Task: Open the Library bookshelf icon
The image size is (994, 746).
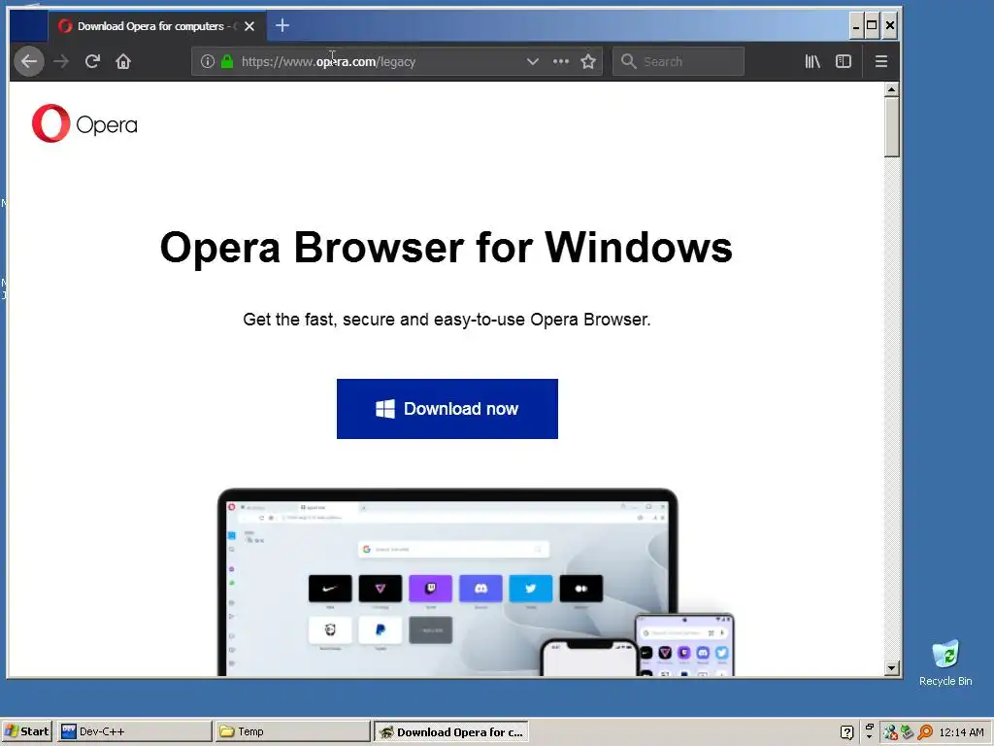Action: pos(812,61)
